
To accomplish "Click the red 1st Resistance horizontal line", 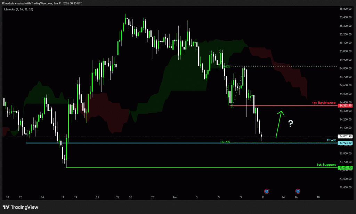I will [284, 106].
